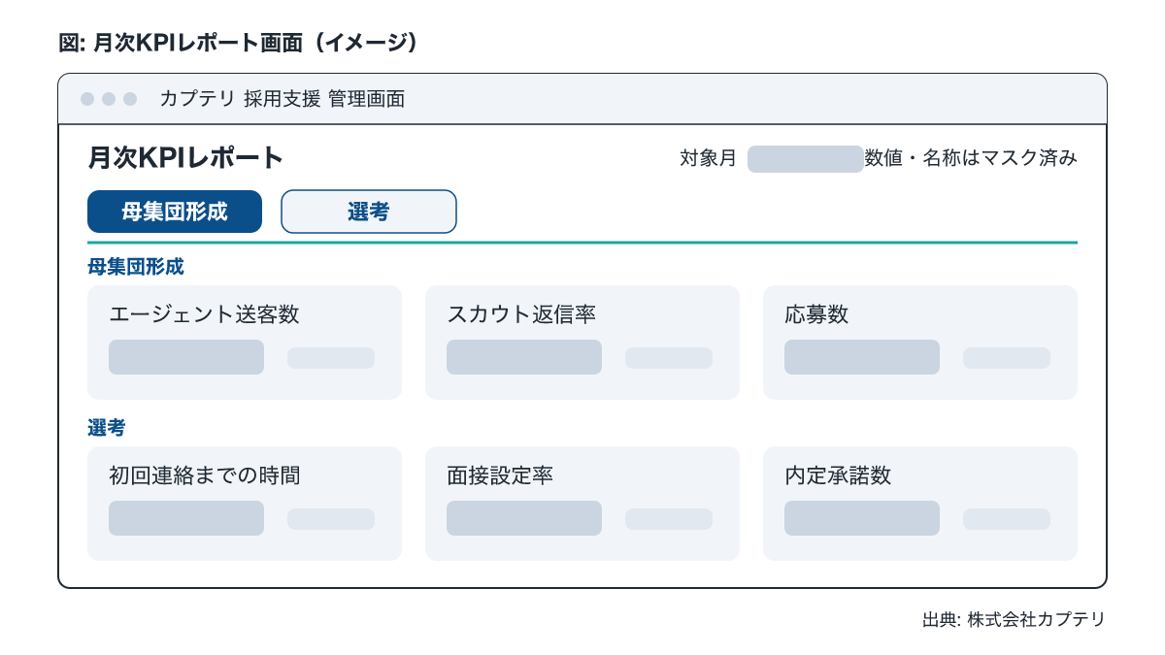Click the 対象月 label
1165x655 pixels.
point(709,158)
